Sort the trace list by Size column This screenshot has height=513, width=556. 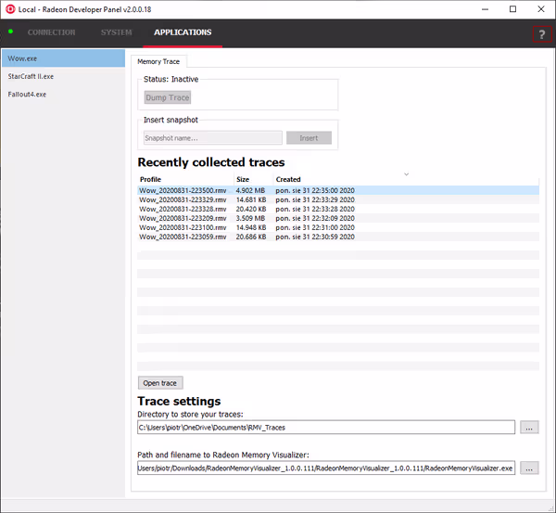click(243, 179)
